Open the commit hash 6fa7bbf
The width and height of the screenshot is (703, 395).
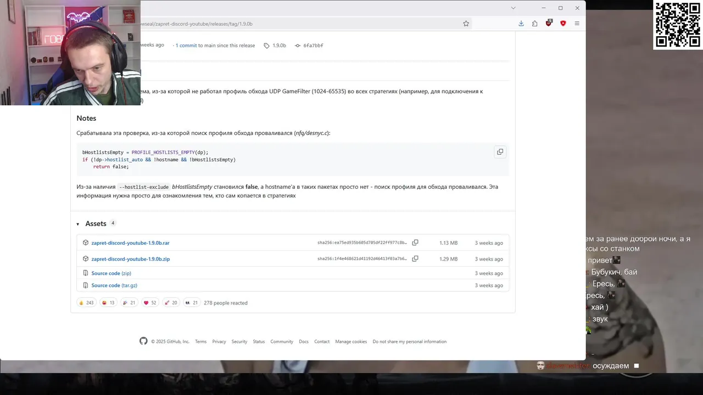pos(309,46)
